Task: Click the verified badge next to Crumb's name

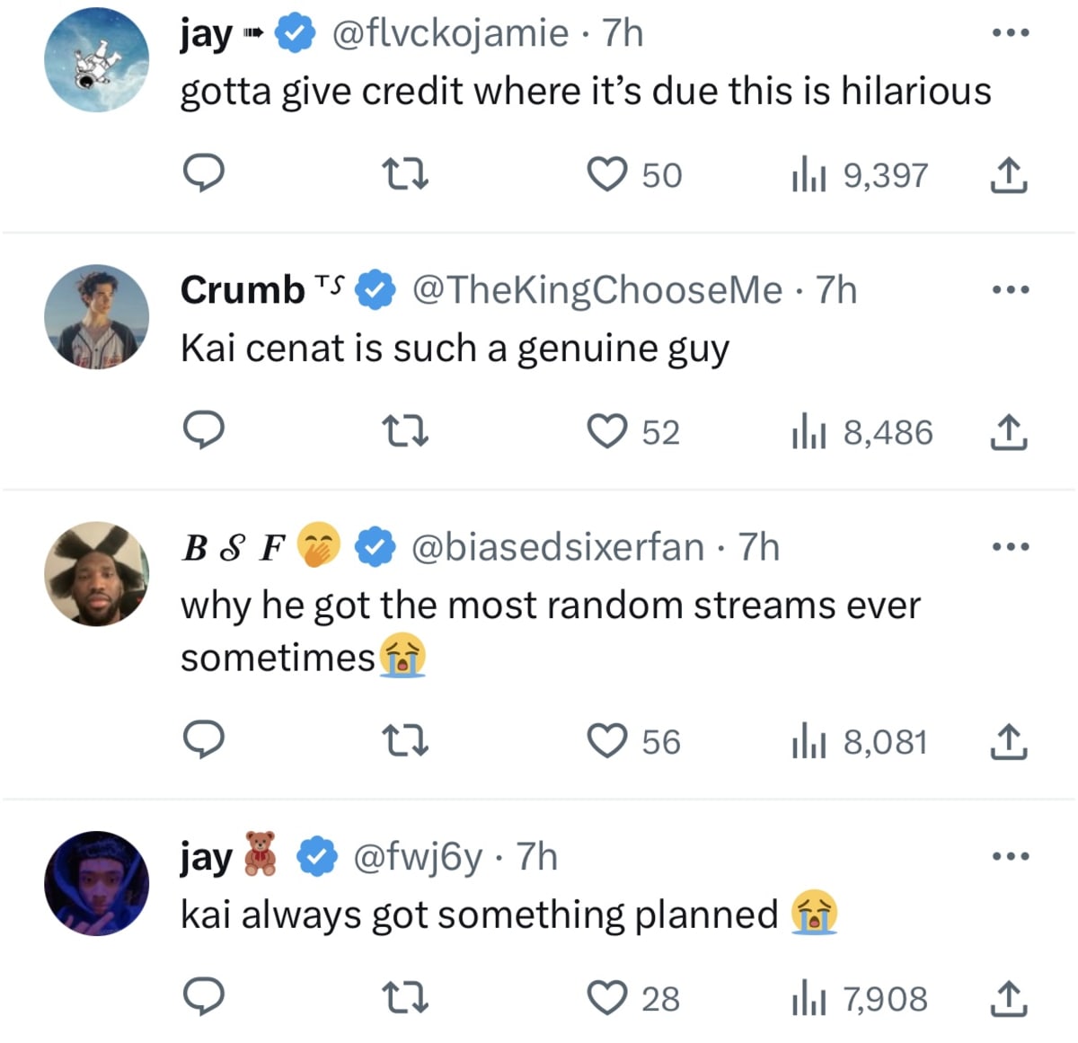Action: 375,288
